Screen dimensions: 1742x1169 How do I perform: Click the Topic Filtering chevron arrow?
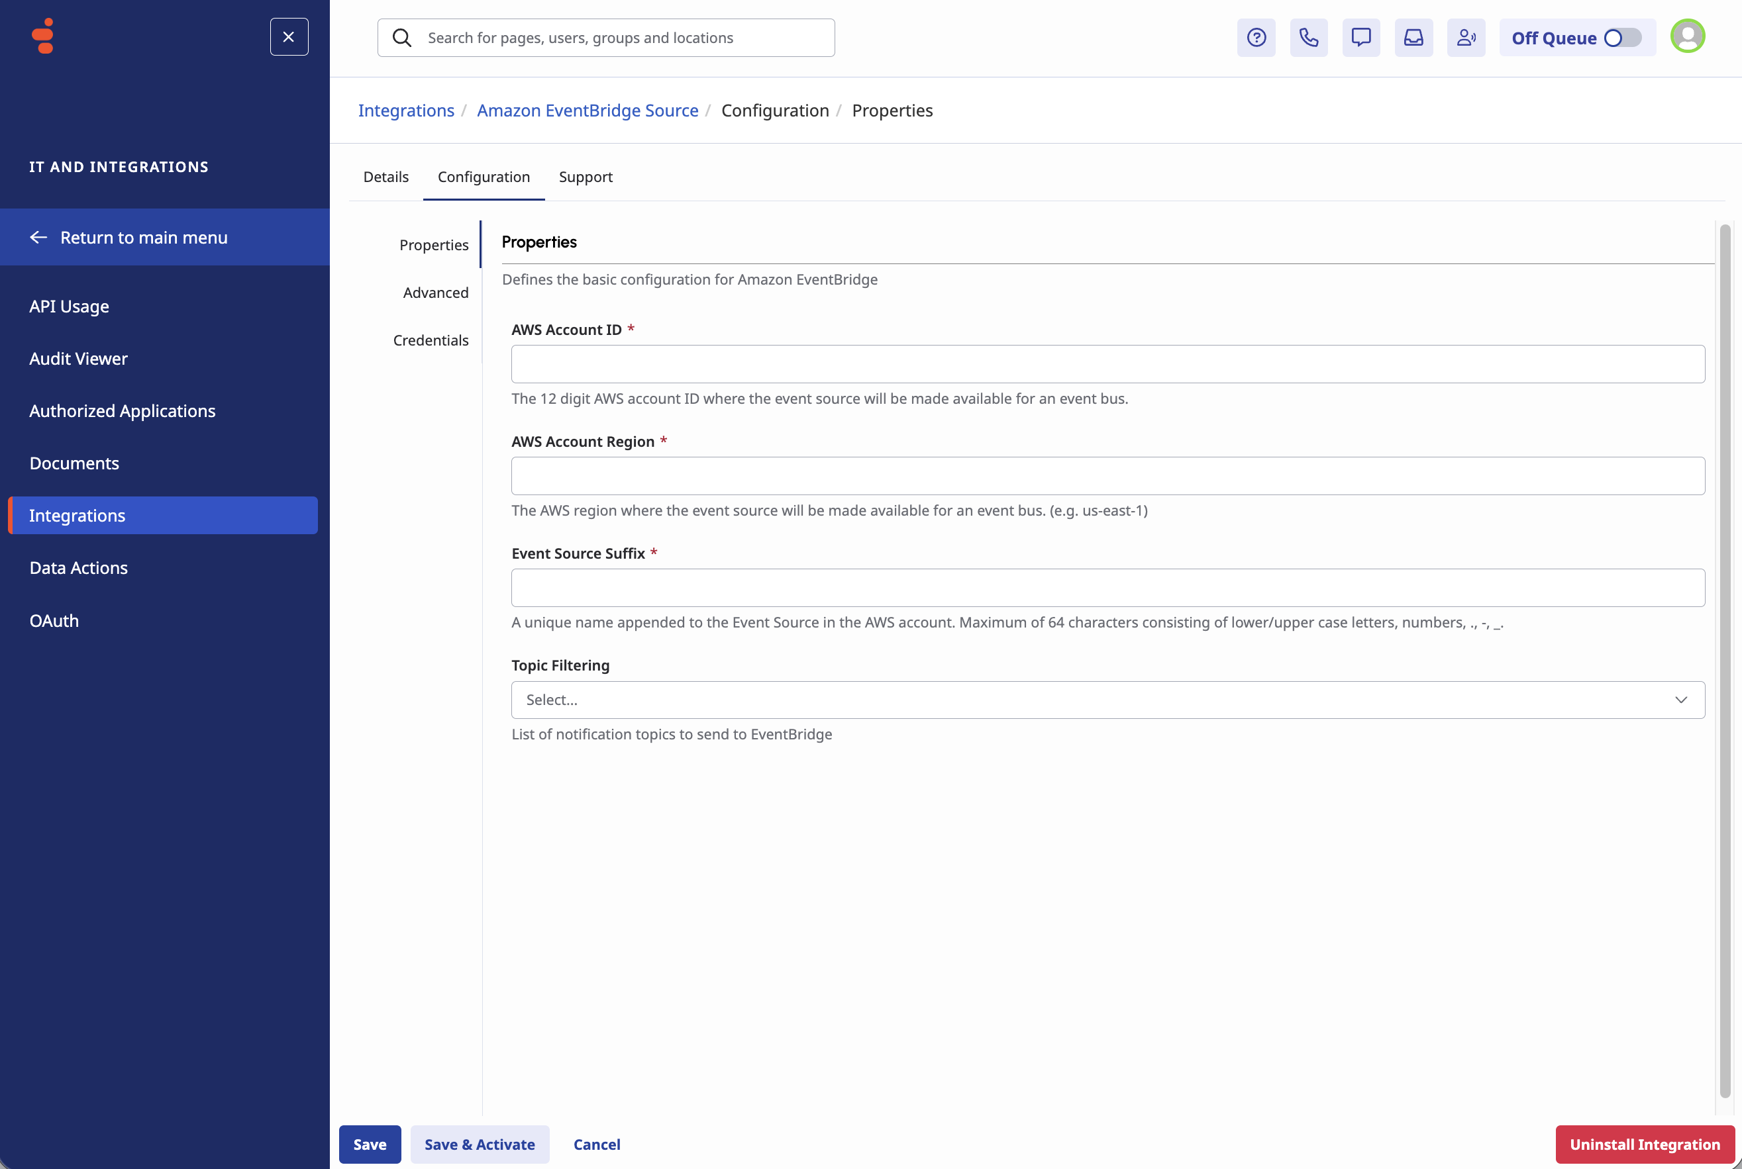pyautogui.click(x=1680, y=699)
